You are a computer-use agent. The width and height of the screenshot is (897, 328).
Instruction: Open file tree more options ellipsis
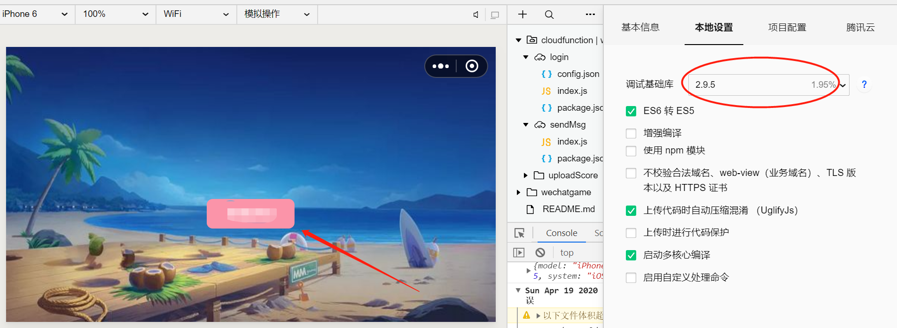pyautogui.click(x=590, y=14)
